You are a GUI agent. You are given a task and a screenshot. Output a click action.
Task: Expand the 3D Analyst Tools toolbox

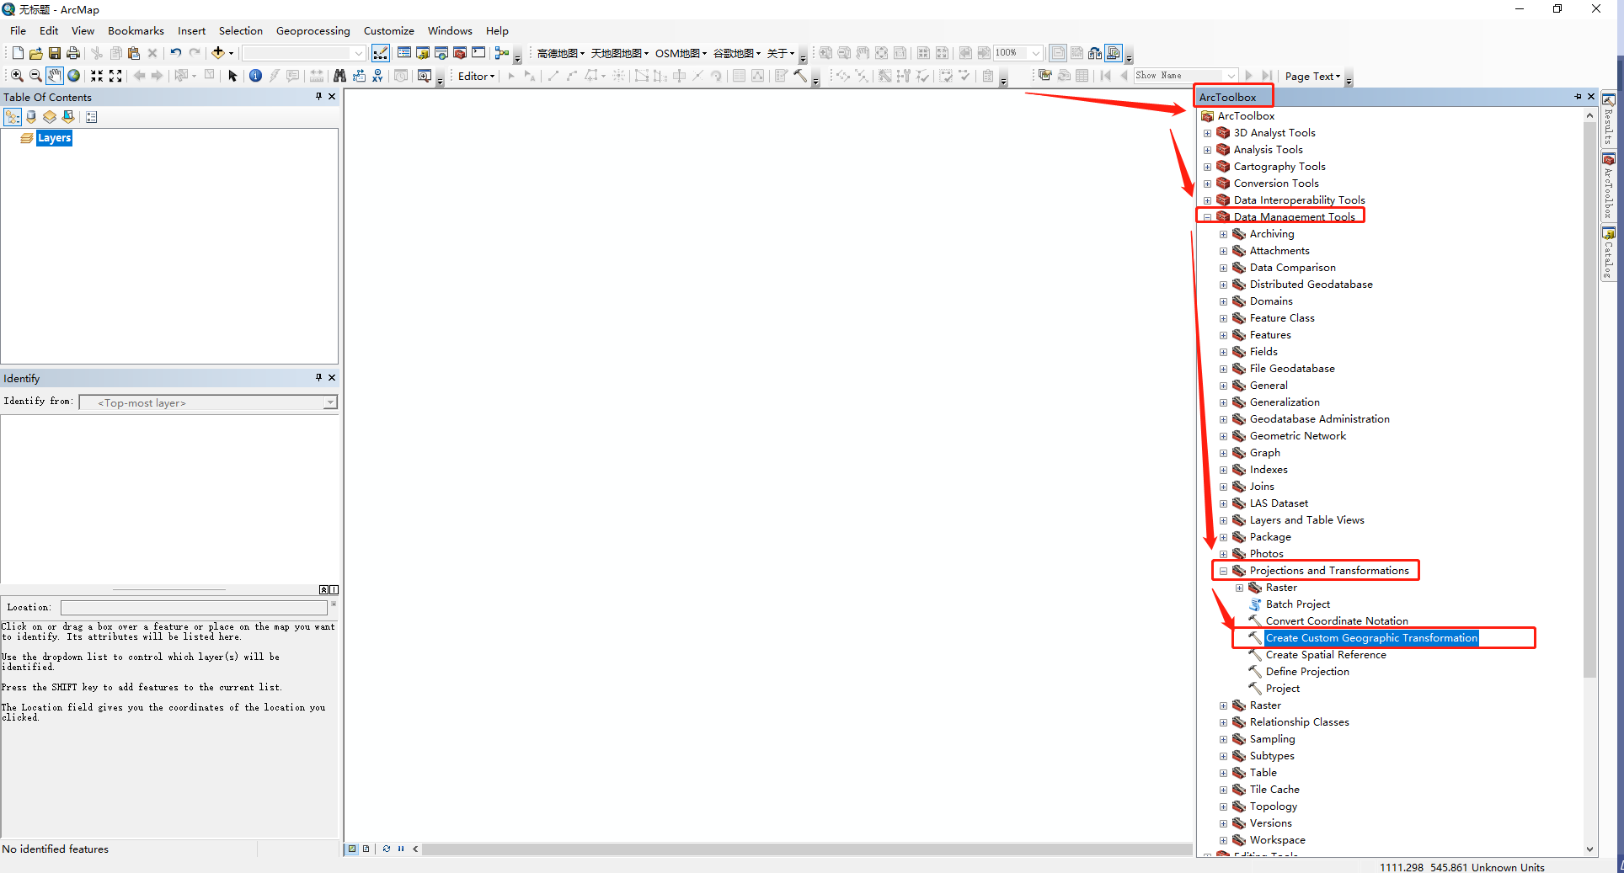[x=1207, y=133]
